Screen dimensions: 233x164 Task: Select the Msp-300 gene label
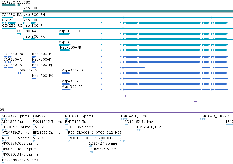(31, 8)
